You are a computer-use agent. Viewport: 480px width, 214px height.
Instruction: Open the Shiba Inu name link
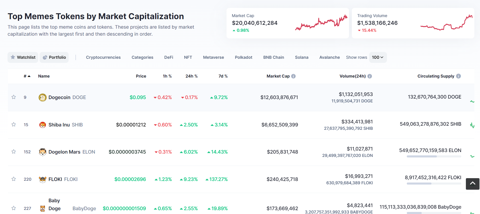[x=59, y=125]
